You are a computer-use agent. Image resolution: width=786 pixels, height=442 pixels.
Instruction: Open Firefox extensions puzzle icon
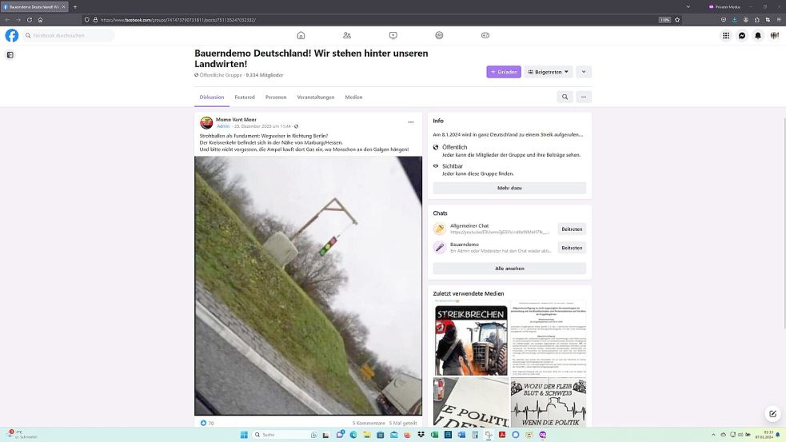pos(757,20)
